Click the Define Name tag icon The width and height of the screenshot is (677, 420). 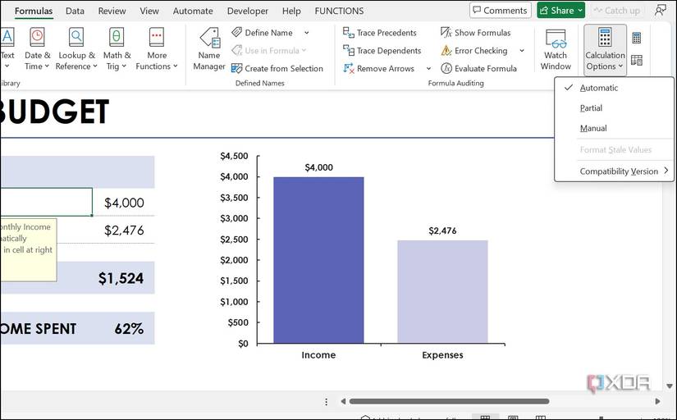click(x=236, y=32)
